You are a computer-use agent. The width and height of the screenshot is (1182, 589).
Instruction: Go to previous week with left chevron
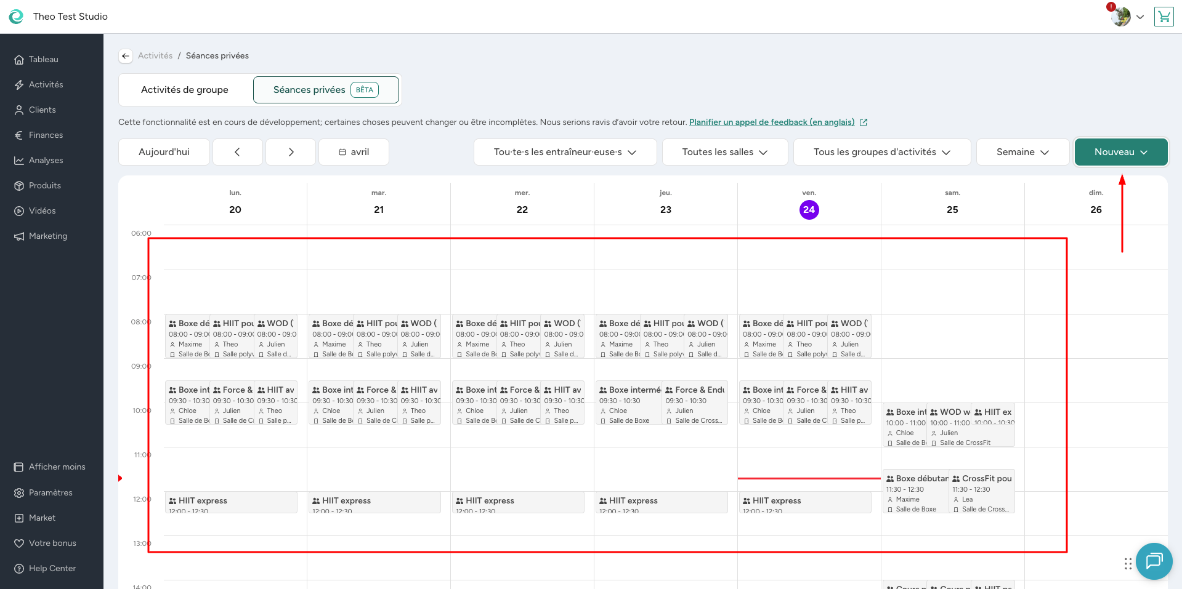pyautogui.click(x=237, y=152)
